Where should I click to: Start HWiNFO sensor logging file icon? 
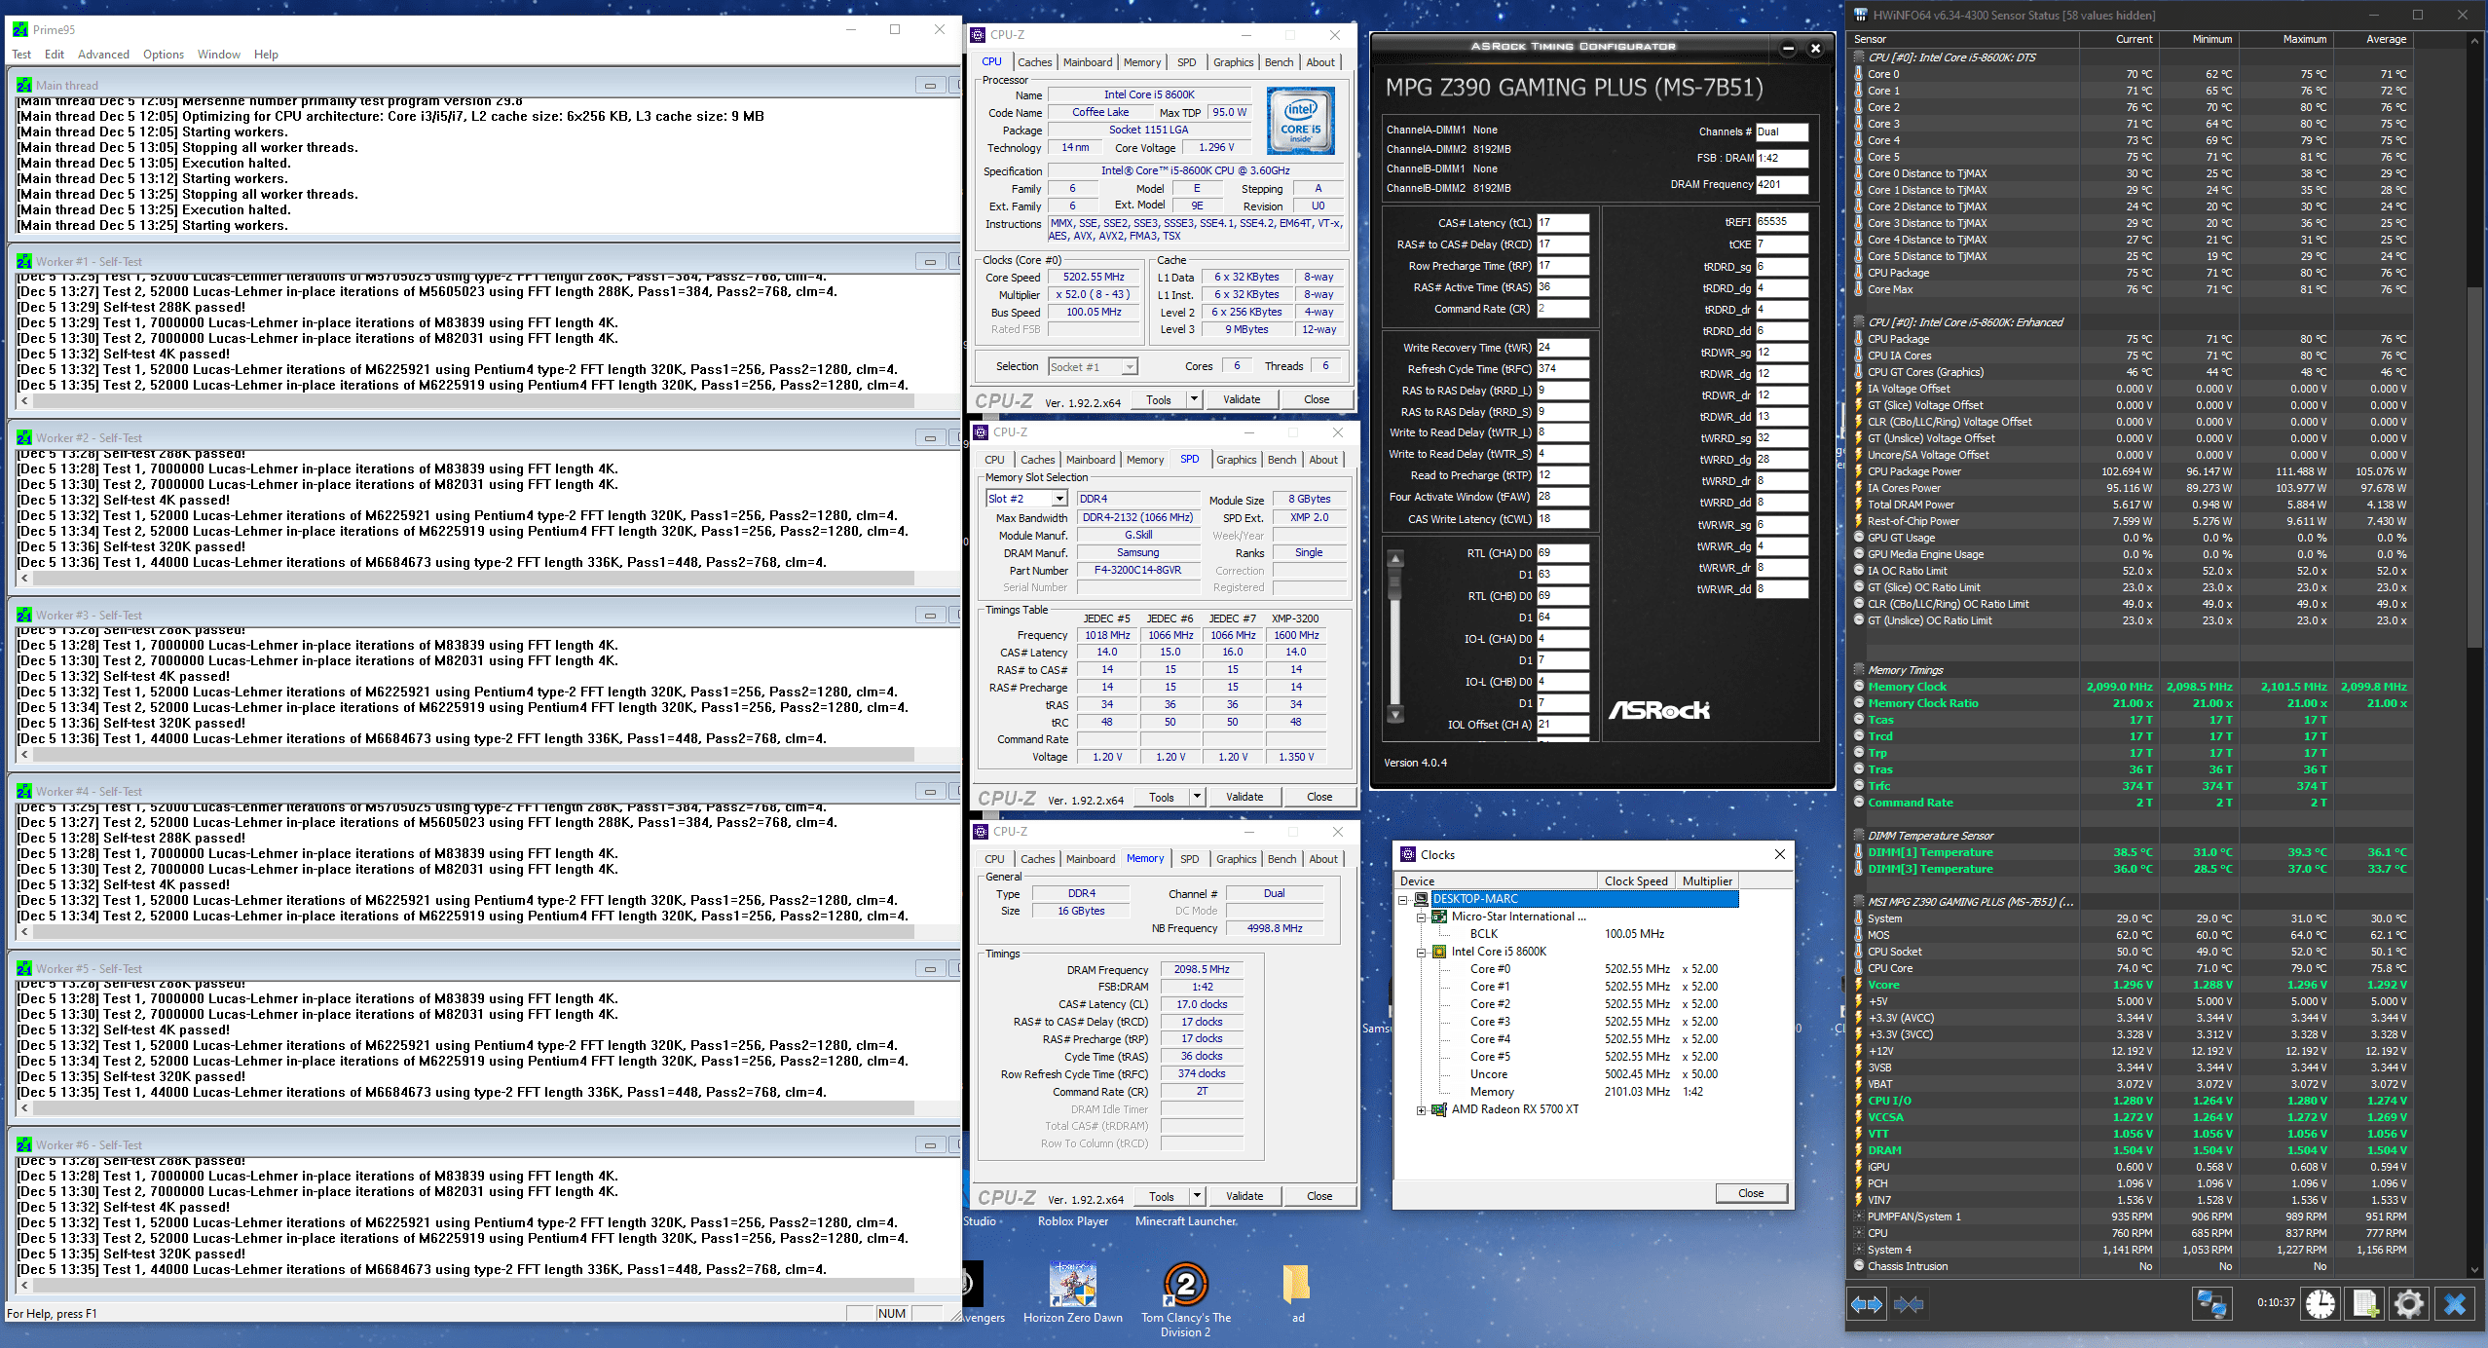coord(2364,1304)
